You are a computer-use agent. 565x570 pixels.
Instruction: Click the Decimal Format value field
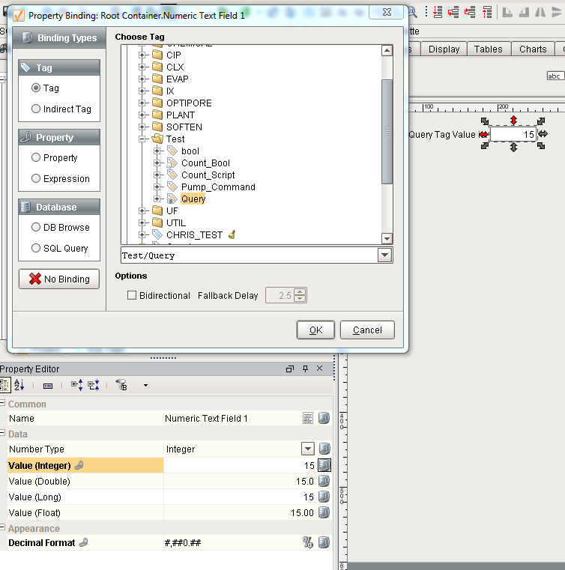[x=232, y=542]
